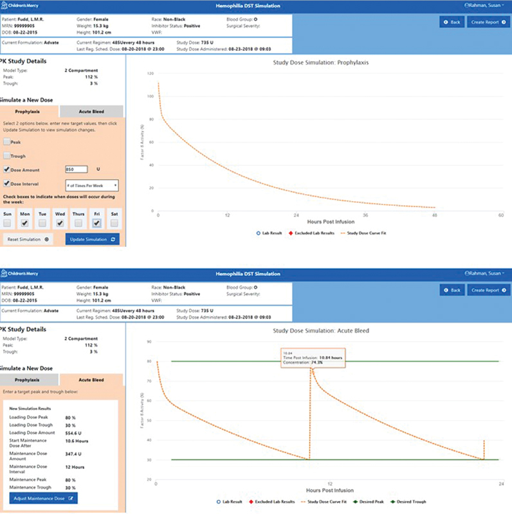Click Maintenance Dose Interval value 12 Hours

coord(75,467)
